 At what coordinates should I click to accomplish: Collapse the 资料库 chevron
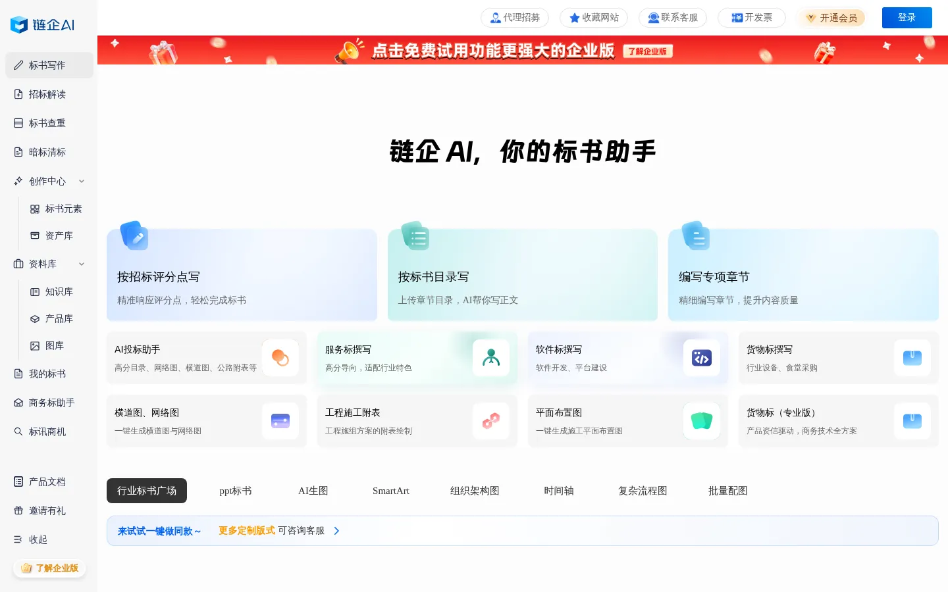point(82,264)
